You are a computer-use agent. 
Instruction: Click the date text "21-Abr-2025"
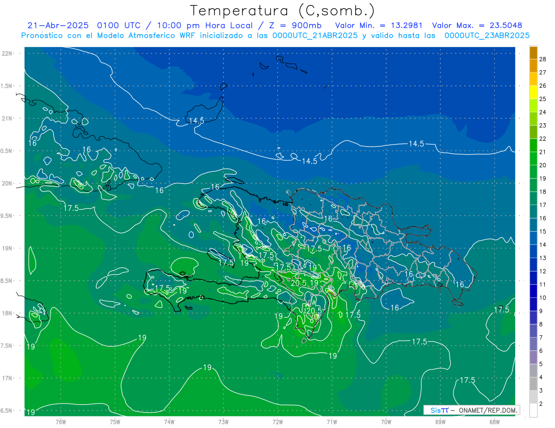(x=58, y=25)
